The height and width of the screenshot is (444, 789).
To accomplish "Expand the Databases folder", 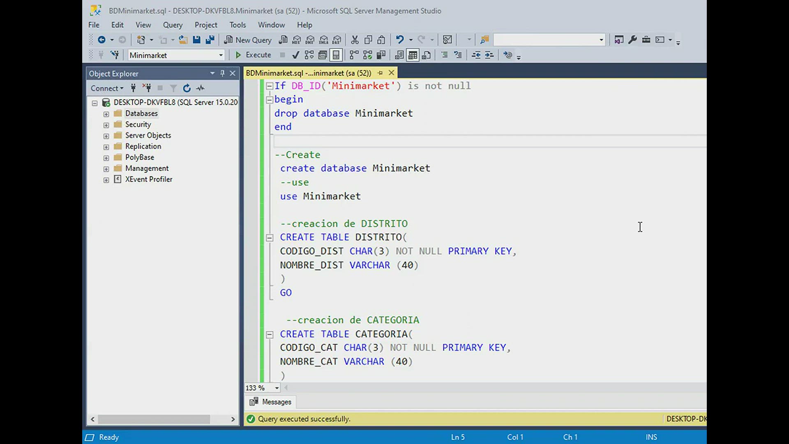I will pos(106,114).
